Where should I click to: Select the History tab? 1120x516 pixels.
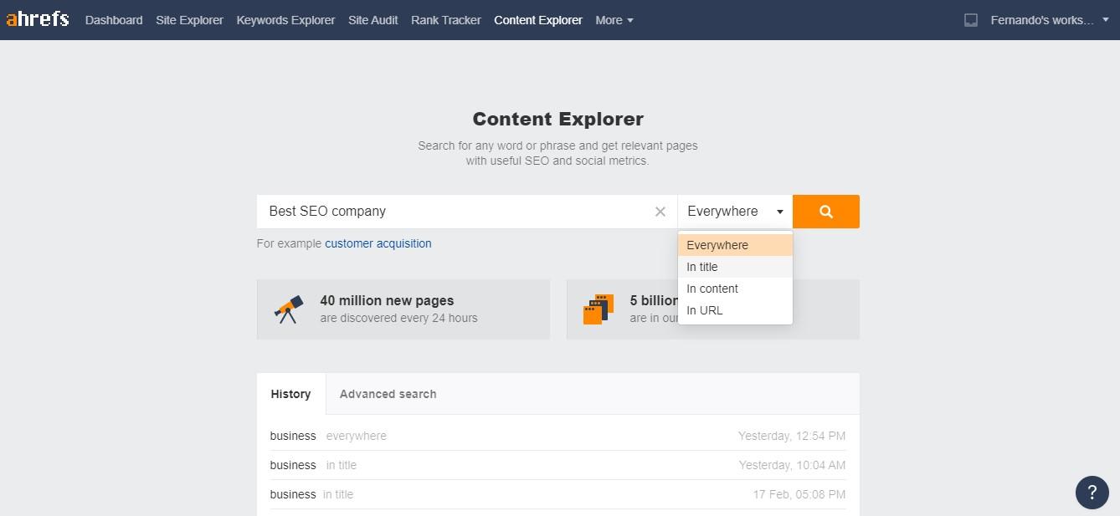coord(290,394)
